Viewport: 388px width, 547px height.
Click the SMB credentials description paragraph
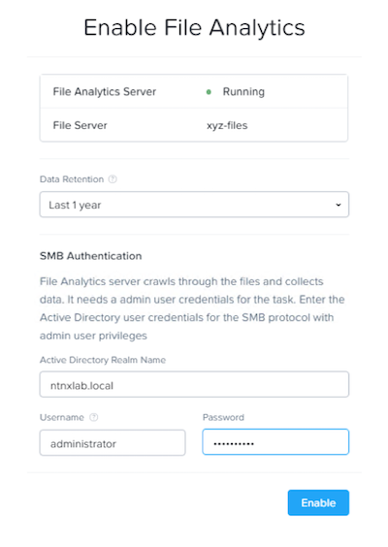(x=192, y=308)
